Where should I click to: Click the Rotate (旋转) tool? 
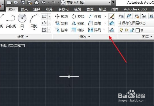point(78,16)
